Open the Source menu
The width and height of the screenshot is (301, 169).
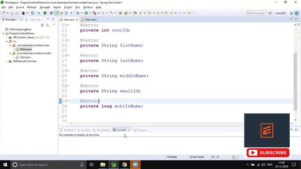(x=20, y=8)
